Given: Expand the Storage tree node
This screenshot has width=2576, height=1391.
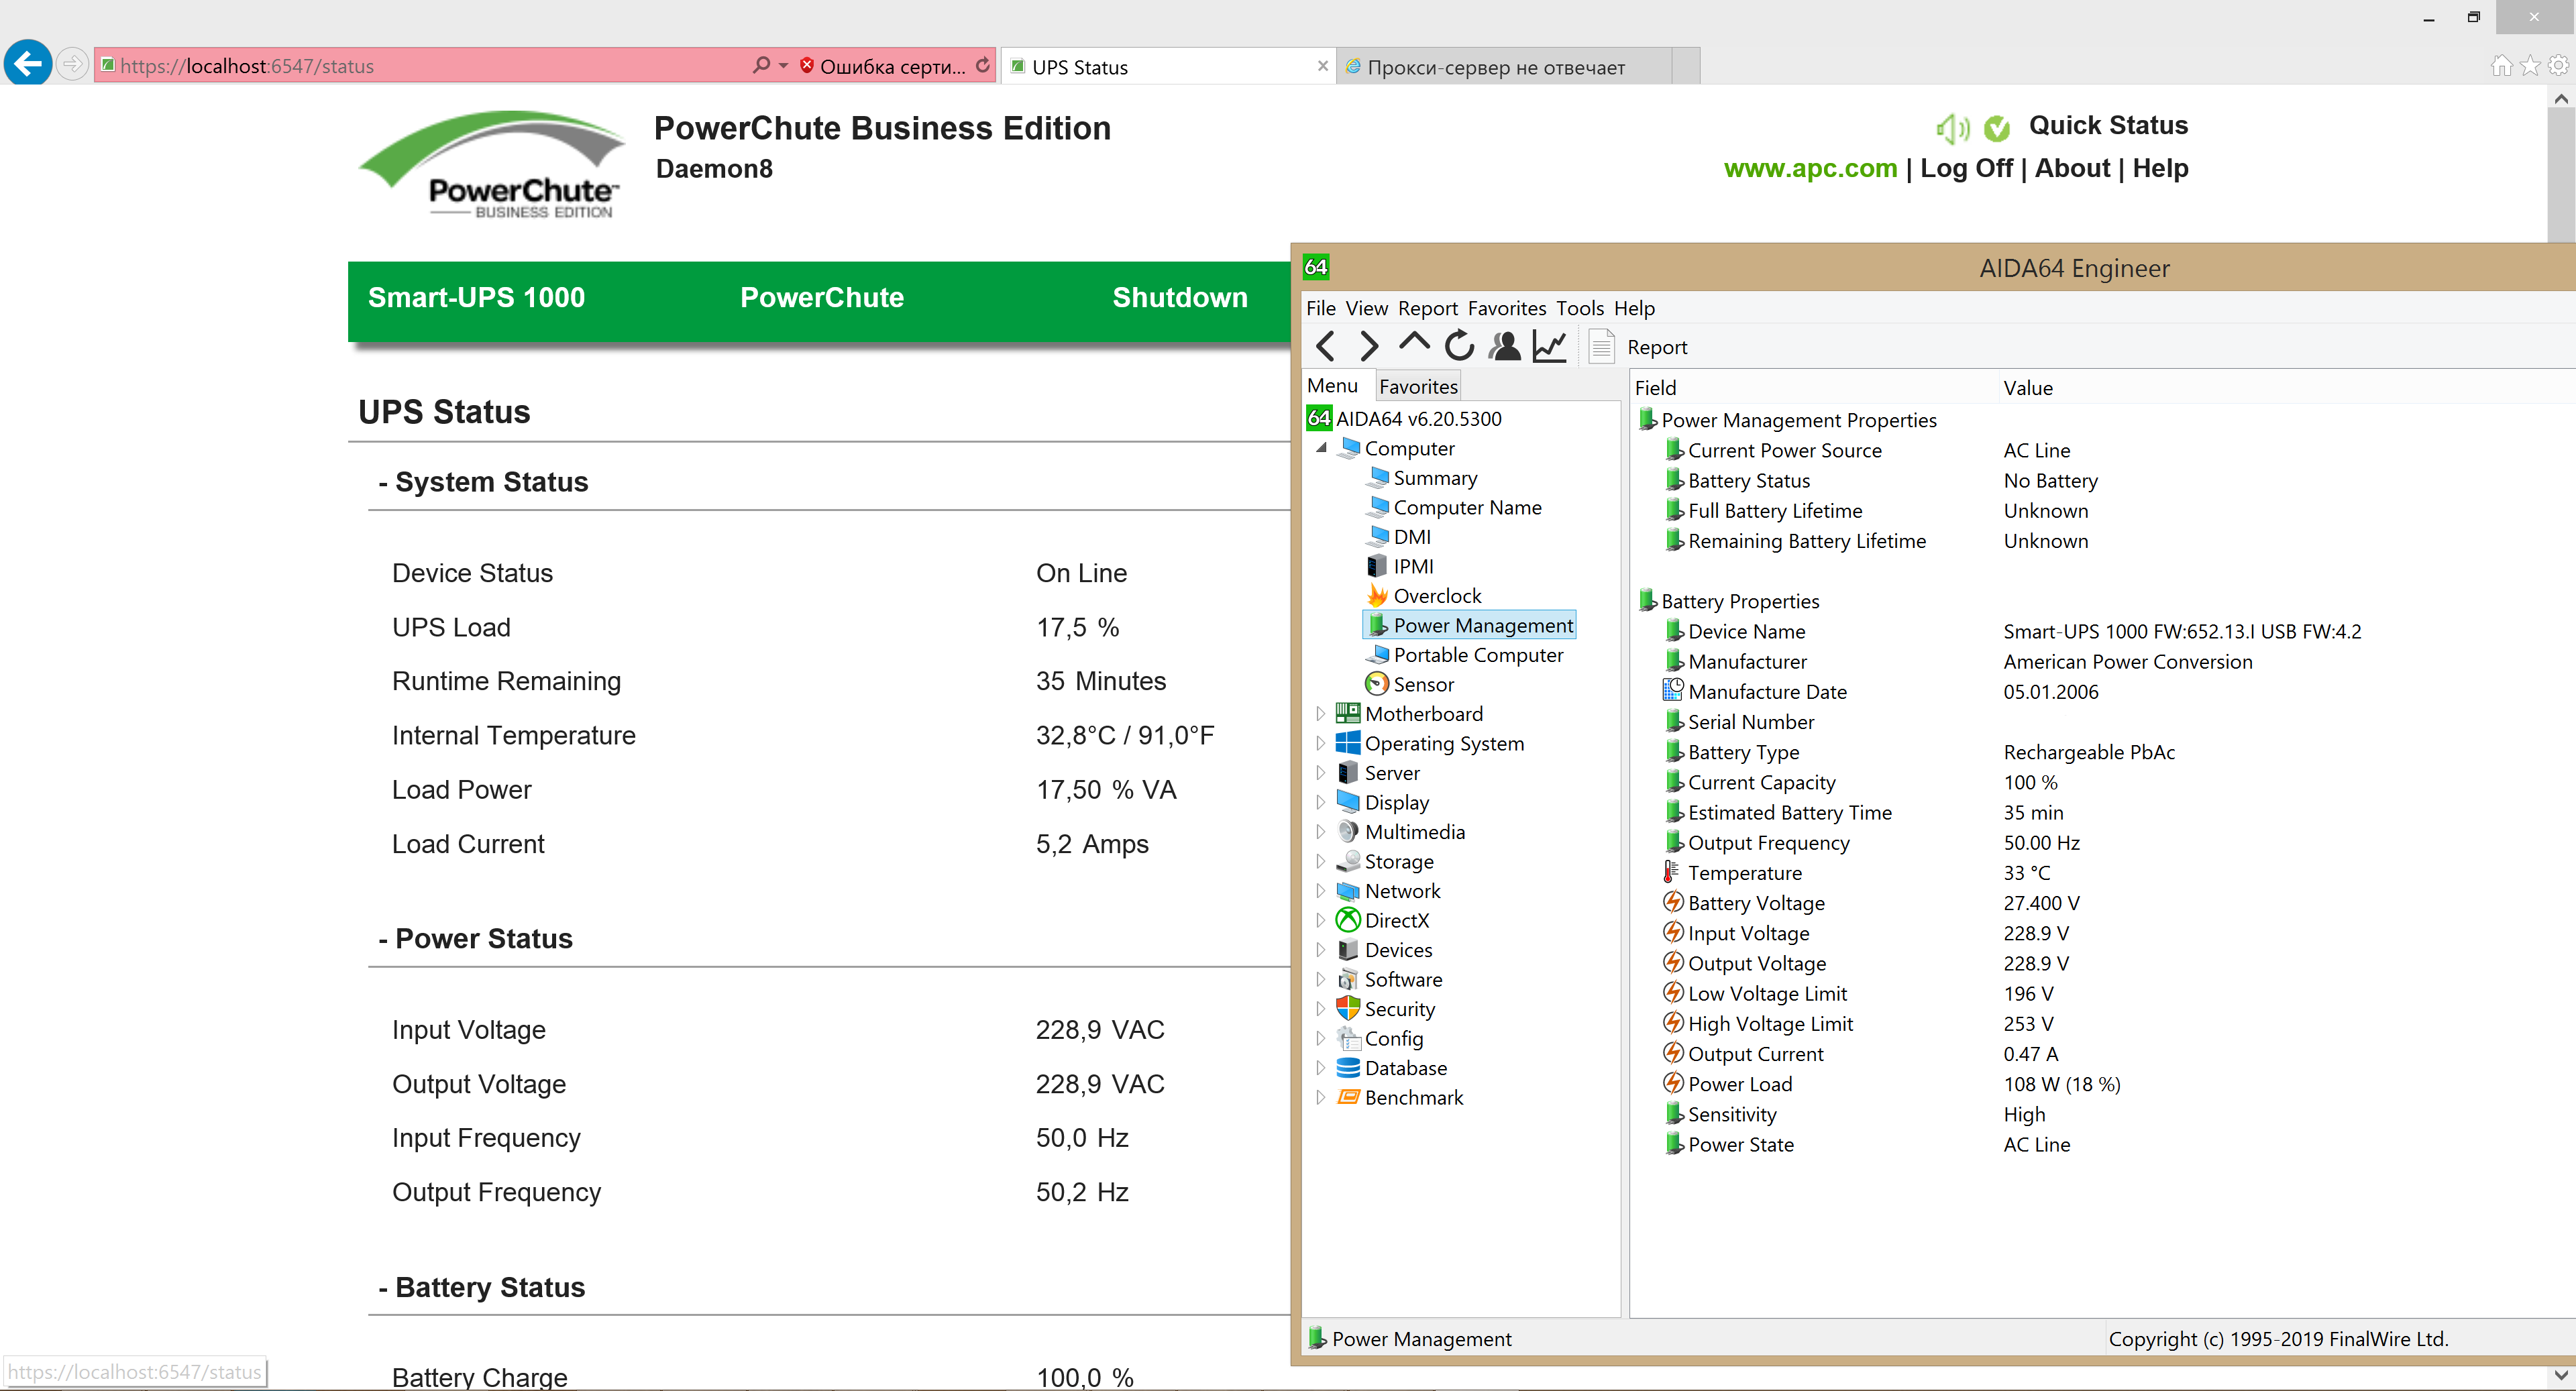Looking at the screenshot, I should tap(1320, 861).
